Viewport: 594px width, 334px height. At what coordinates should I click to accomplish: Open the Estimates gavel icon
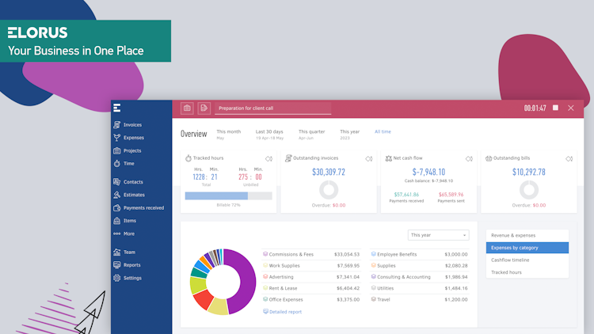[117, 195]
